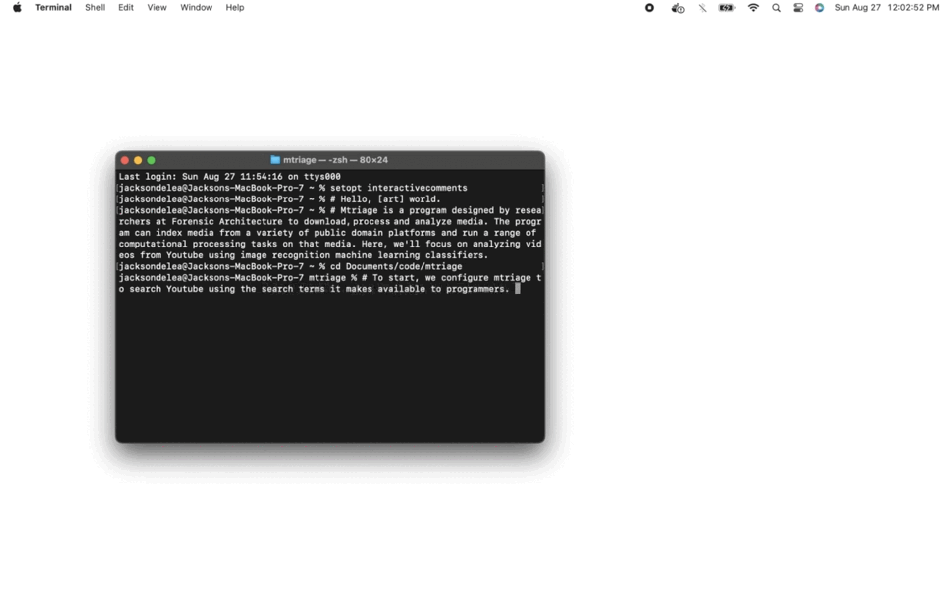951x594 pixels.
Task: Click the battery charging icon
Action: tap(727, 8)
